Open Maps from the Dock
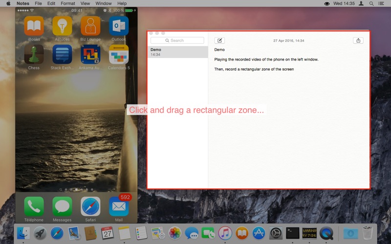Screen dimensions: 391x244 (x=158, y=233)
